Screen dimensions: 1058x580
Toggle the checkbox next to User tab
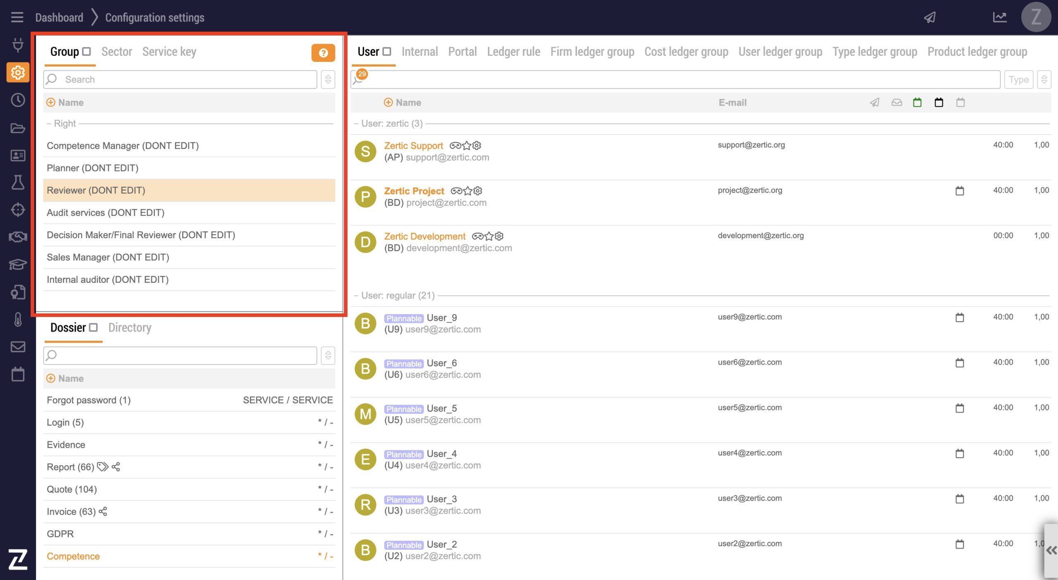coord(387,52)
